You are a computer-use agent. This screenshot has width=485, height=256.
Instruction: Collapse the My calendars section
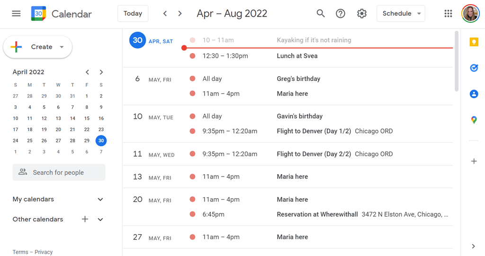[x=100, y=199]
